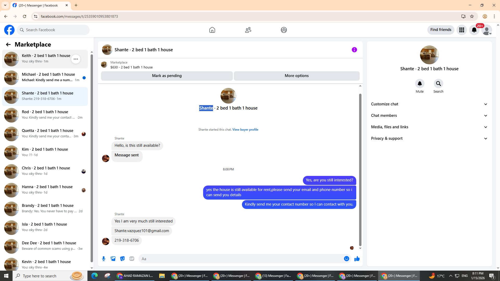Image resolution: width=500 pixels, height=281 pixels.
Task: Open the Facebook menu grid icon
Action: [x=461, y=30]
